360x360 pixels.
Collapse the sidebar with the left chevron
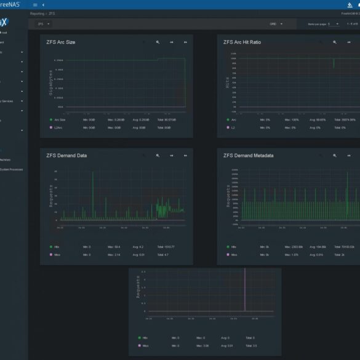click(x=43, y=5)
